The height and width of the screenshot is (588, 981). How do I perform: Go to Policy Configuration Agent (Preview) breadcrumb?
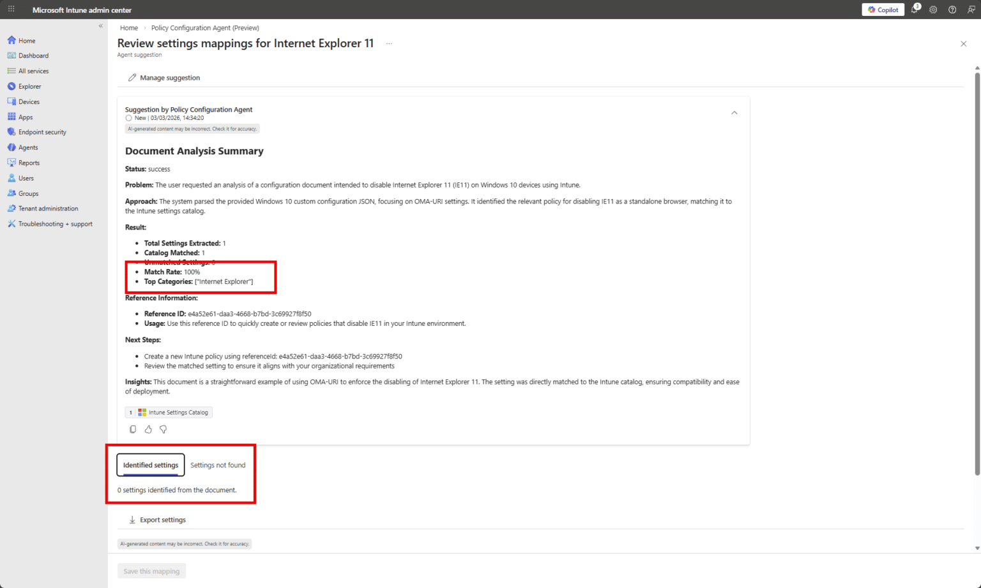(205, 28)
